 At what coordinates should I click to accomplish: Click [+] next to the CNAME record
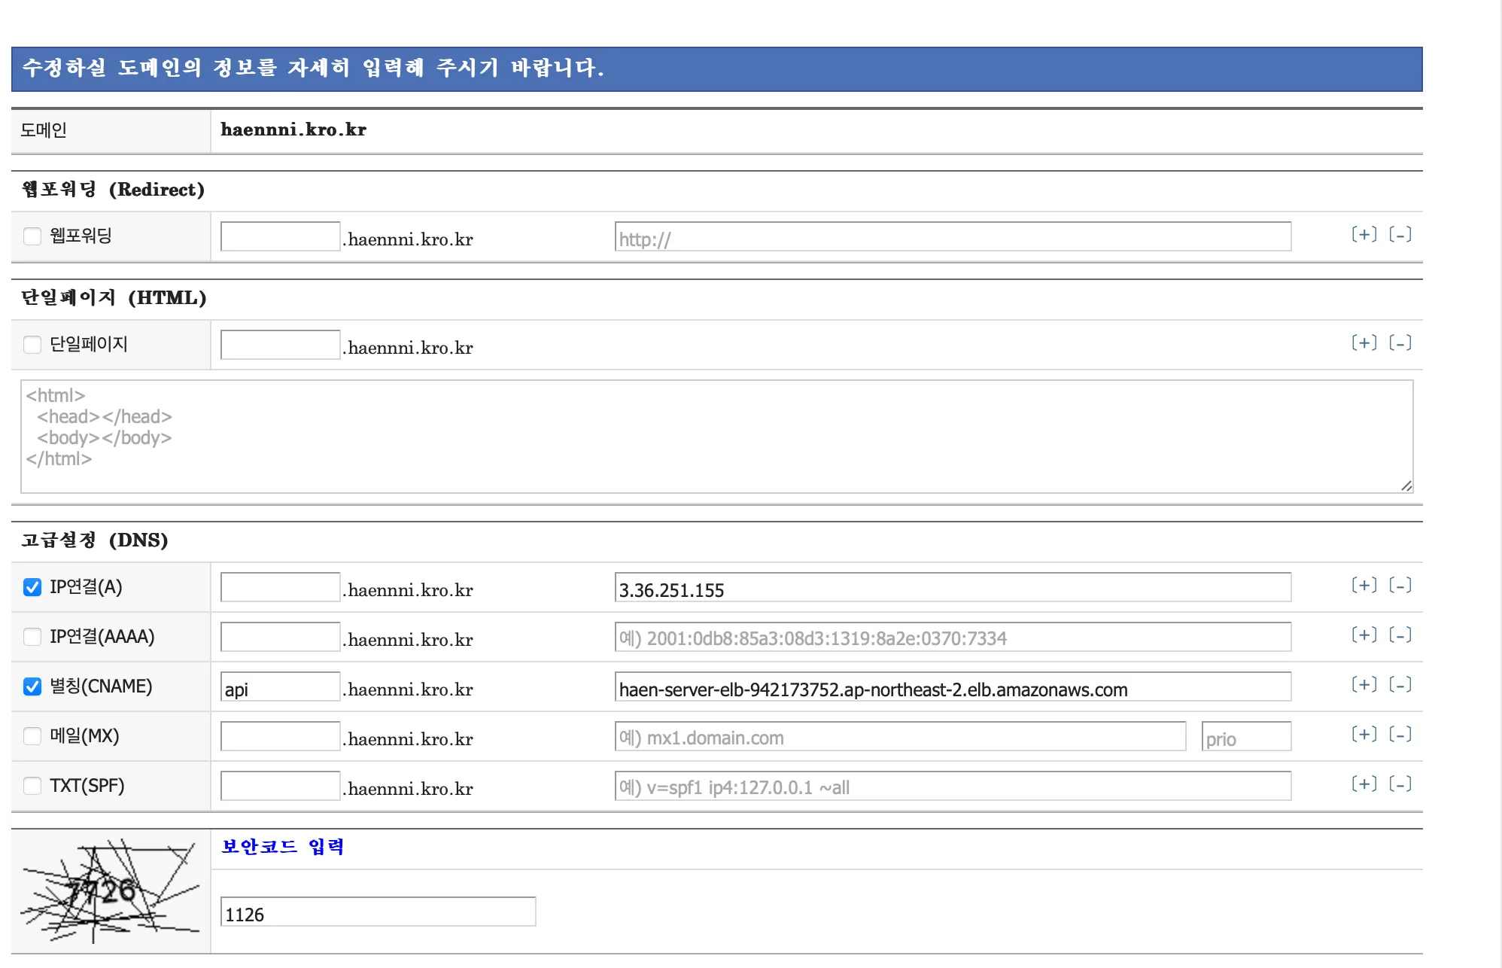(1364, 685)
